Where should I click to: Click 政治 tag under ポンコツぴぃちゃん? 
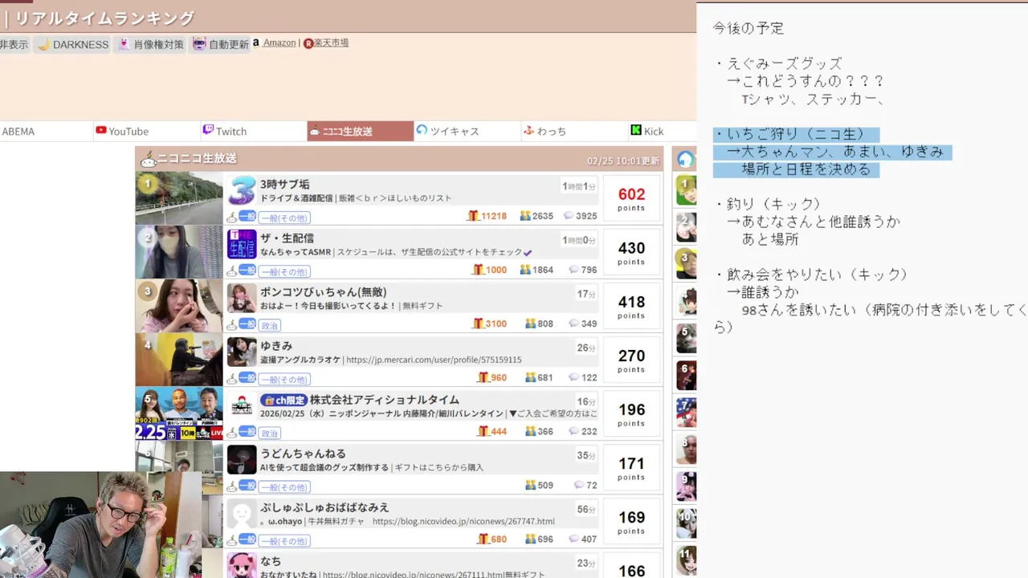pyautogui.click(x=270, y=325)
